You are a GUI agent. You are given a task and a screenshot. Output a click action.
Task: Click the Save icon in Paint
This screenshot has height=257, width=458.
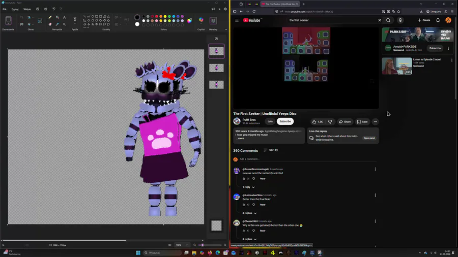tap(38, 9)
